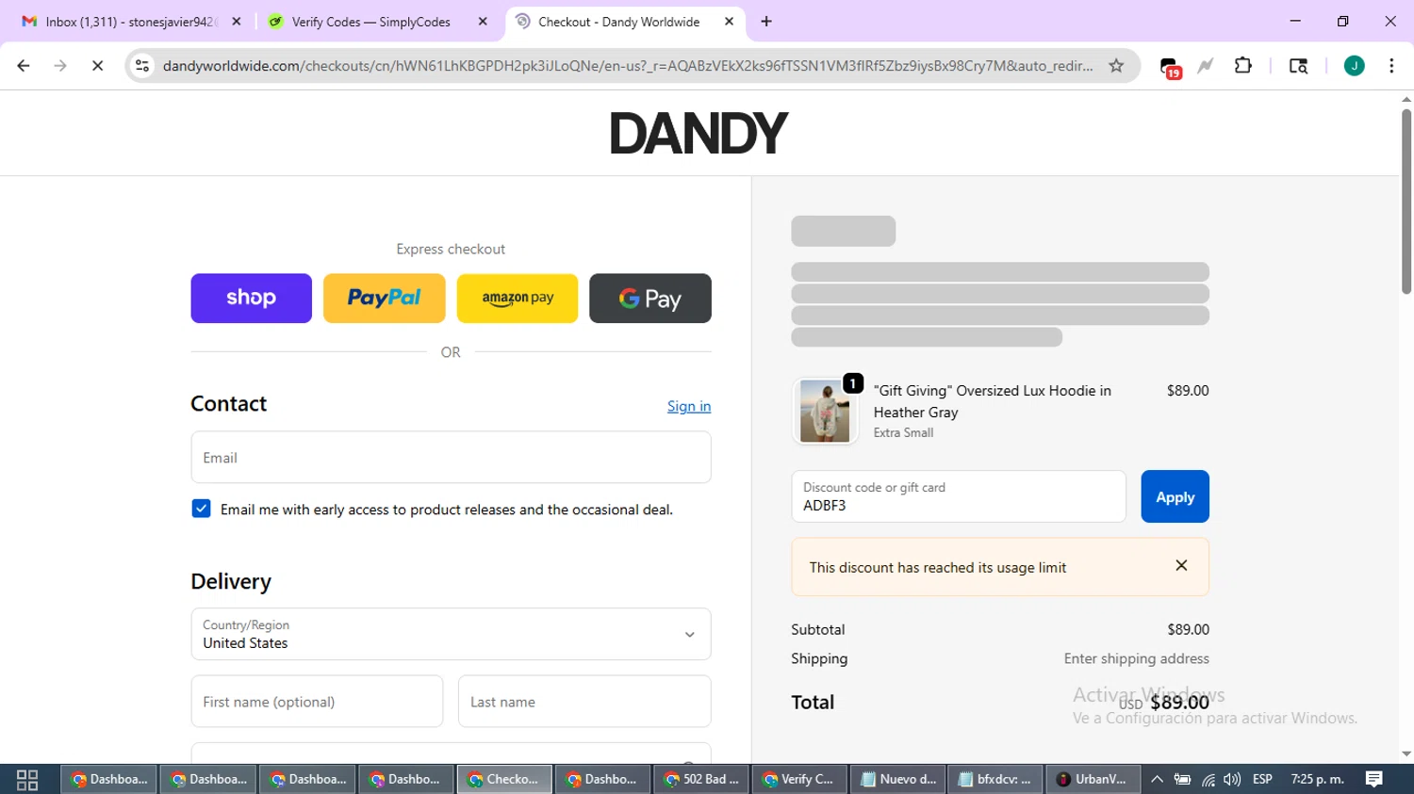This screenshot has width=1414, height=794.
Task: Close the Inbox Gmail tab
Action: [x=237, y=22]
